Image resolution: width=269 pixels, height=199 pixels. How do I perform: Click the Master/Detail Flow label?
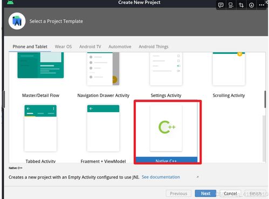[40, 95]
